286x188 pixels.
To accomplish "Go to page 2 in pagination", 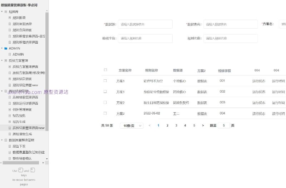I will [x=167, y=125].
